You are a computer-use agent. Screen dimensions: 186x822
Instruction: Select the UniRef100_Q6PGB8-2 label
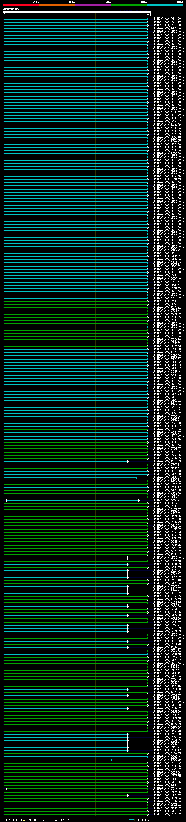169,144
